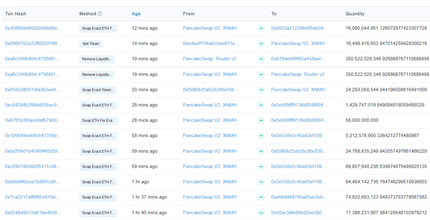Click Remove Liquidity badge in Router v2 sender row
This screenshot has width=430, height=220.
[x=97, y=59]
